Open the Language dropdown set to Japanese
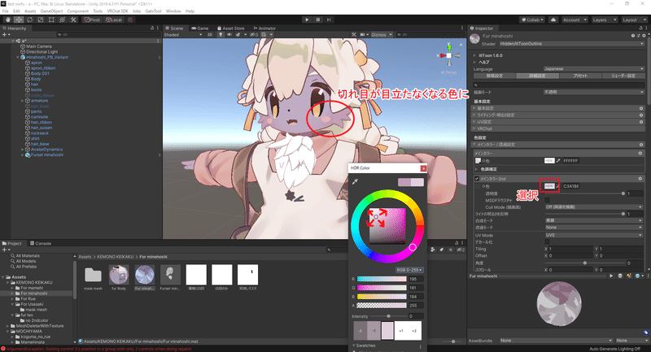Viewport: 651px width, 352px height. [594, 69]
